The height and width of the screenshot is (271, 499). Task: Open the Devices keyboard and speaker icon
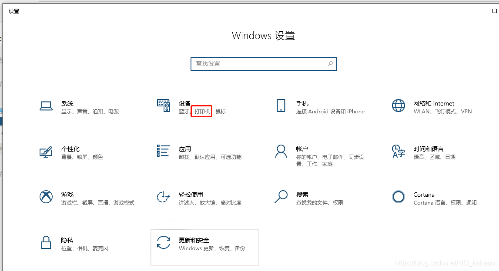coord(164,106)
